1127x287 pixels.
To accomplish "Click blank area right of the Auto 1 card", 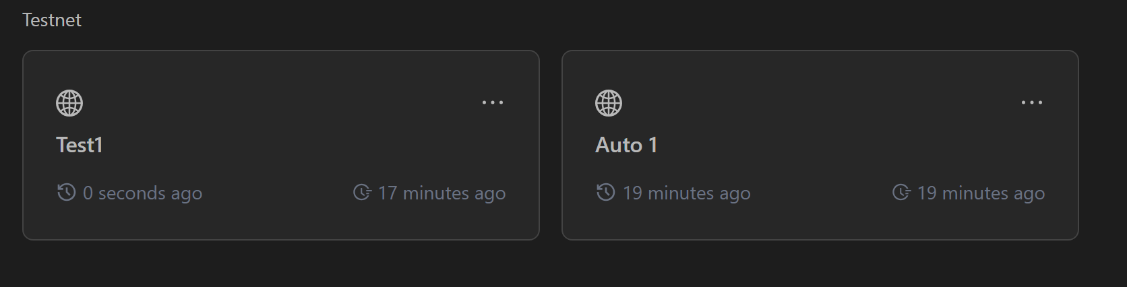I will (x=1103, y=145).
